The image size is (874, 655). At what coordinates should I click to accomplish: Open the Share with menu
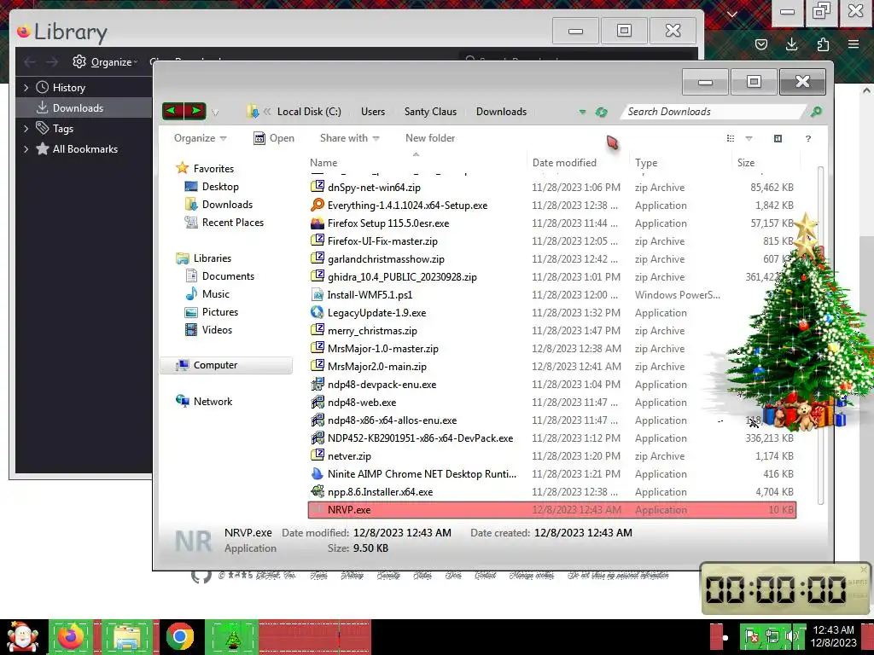tap(349, 138)
